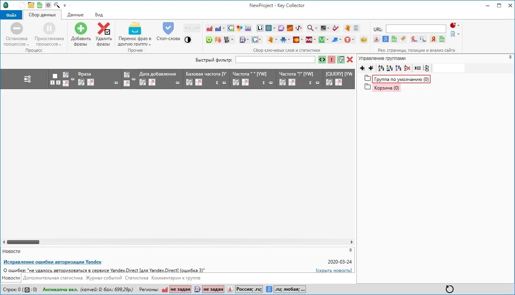Open the Комментарии к группе tab

[x=176, y=278]
